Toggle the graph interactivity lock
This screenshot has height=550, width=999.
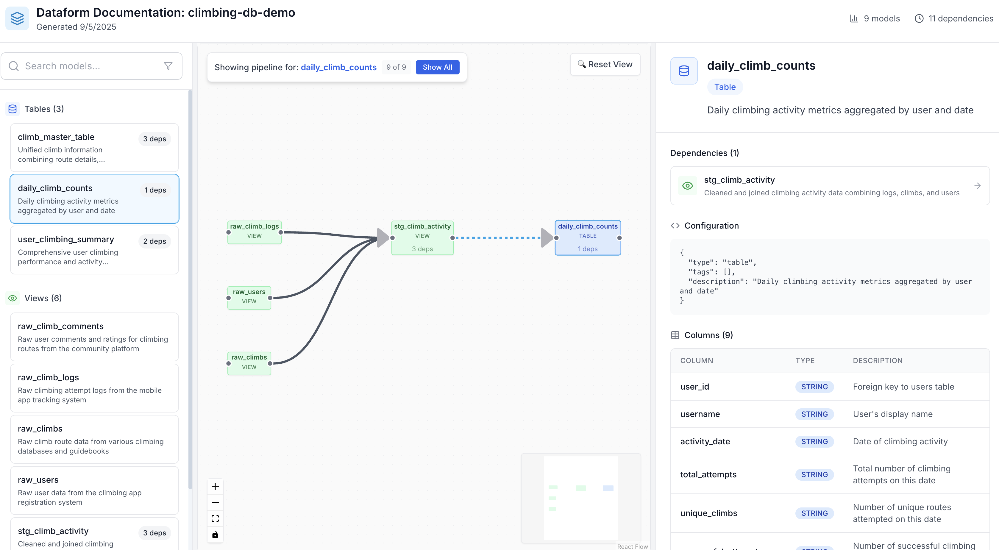pyautogui.click(x=215, y=535)
